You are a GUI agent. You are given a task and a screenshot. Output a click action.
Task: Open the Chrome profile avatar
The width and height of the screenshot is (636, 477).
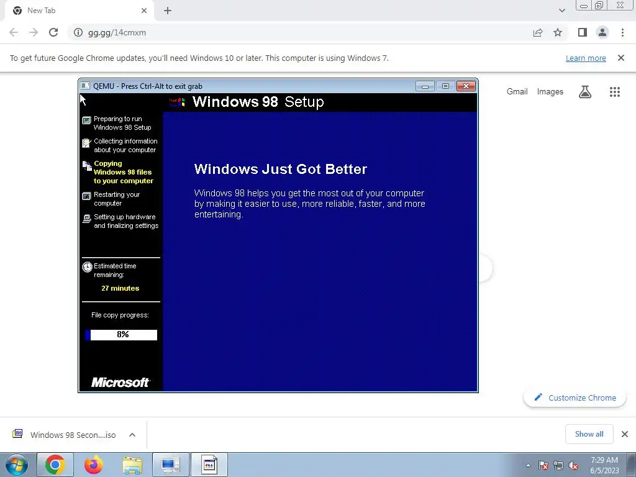[x=602, y=32]
